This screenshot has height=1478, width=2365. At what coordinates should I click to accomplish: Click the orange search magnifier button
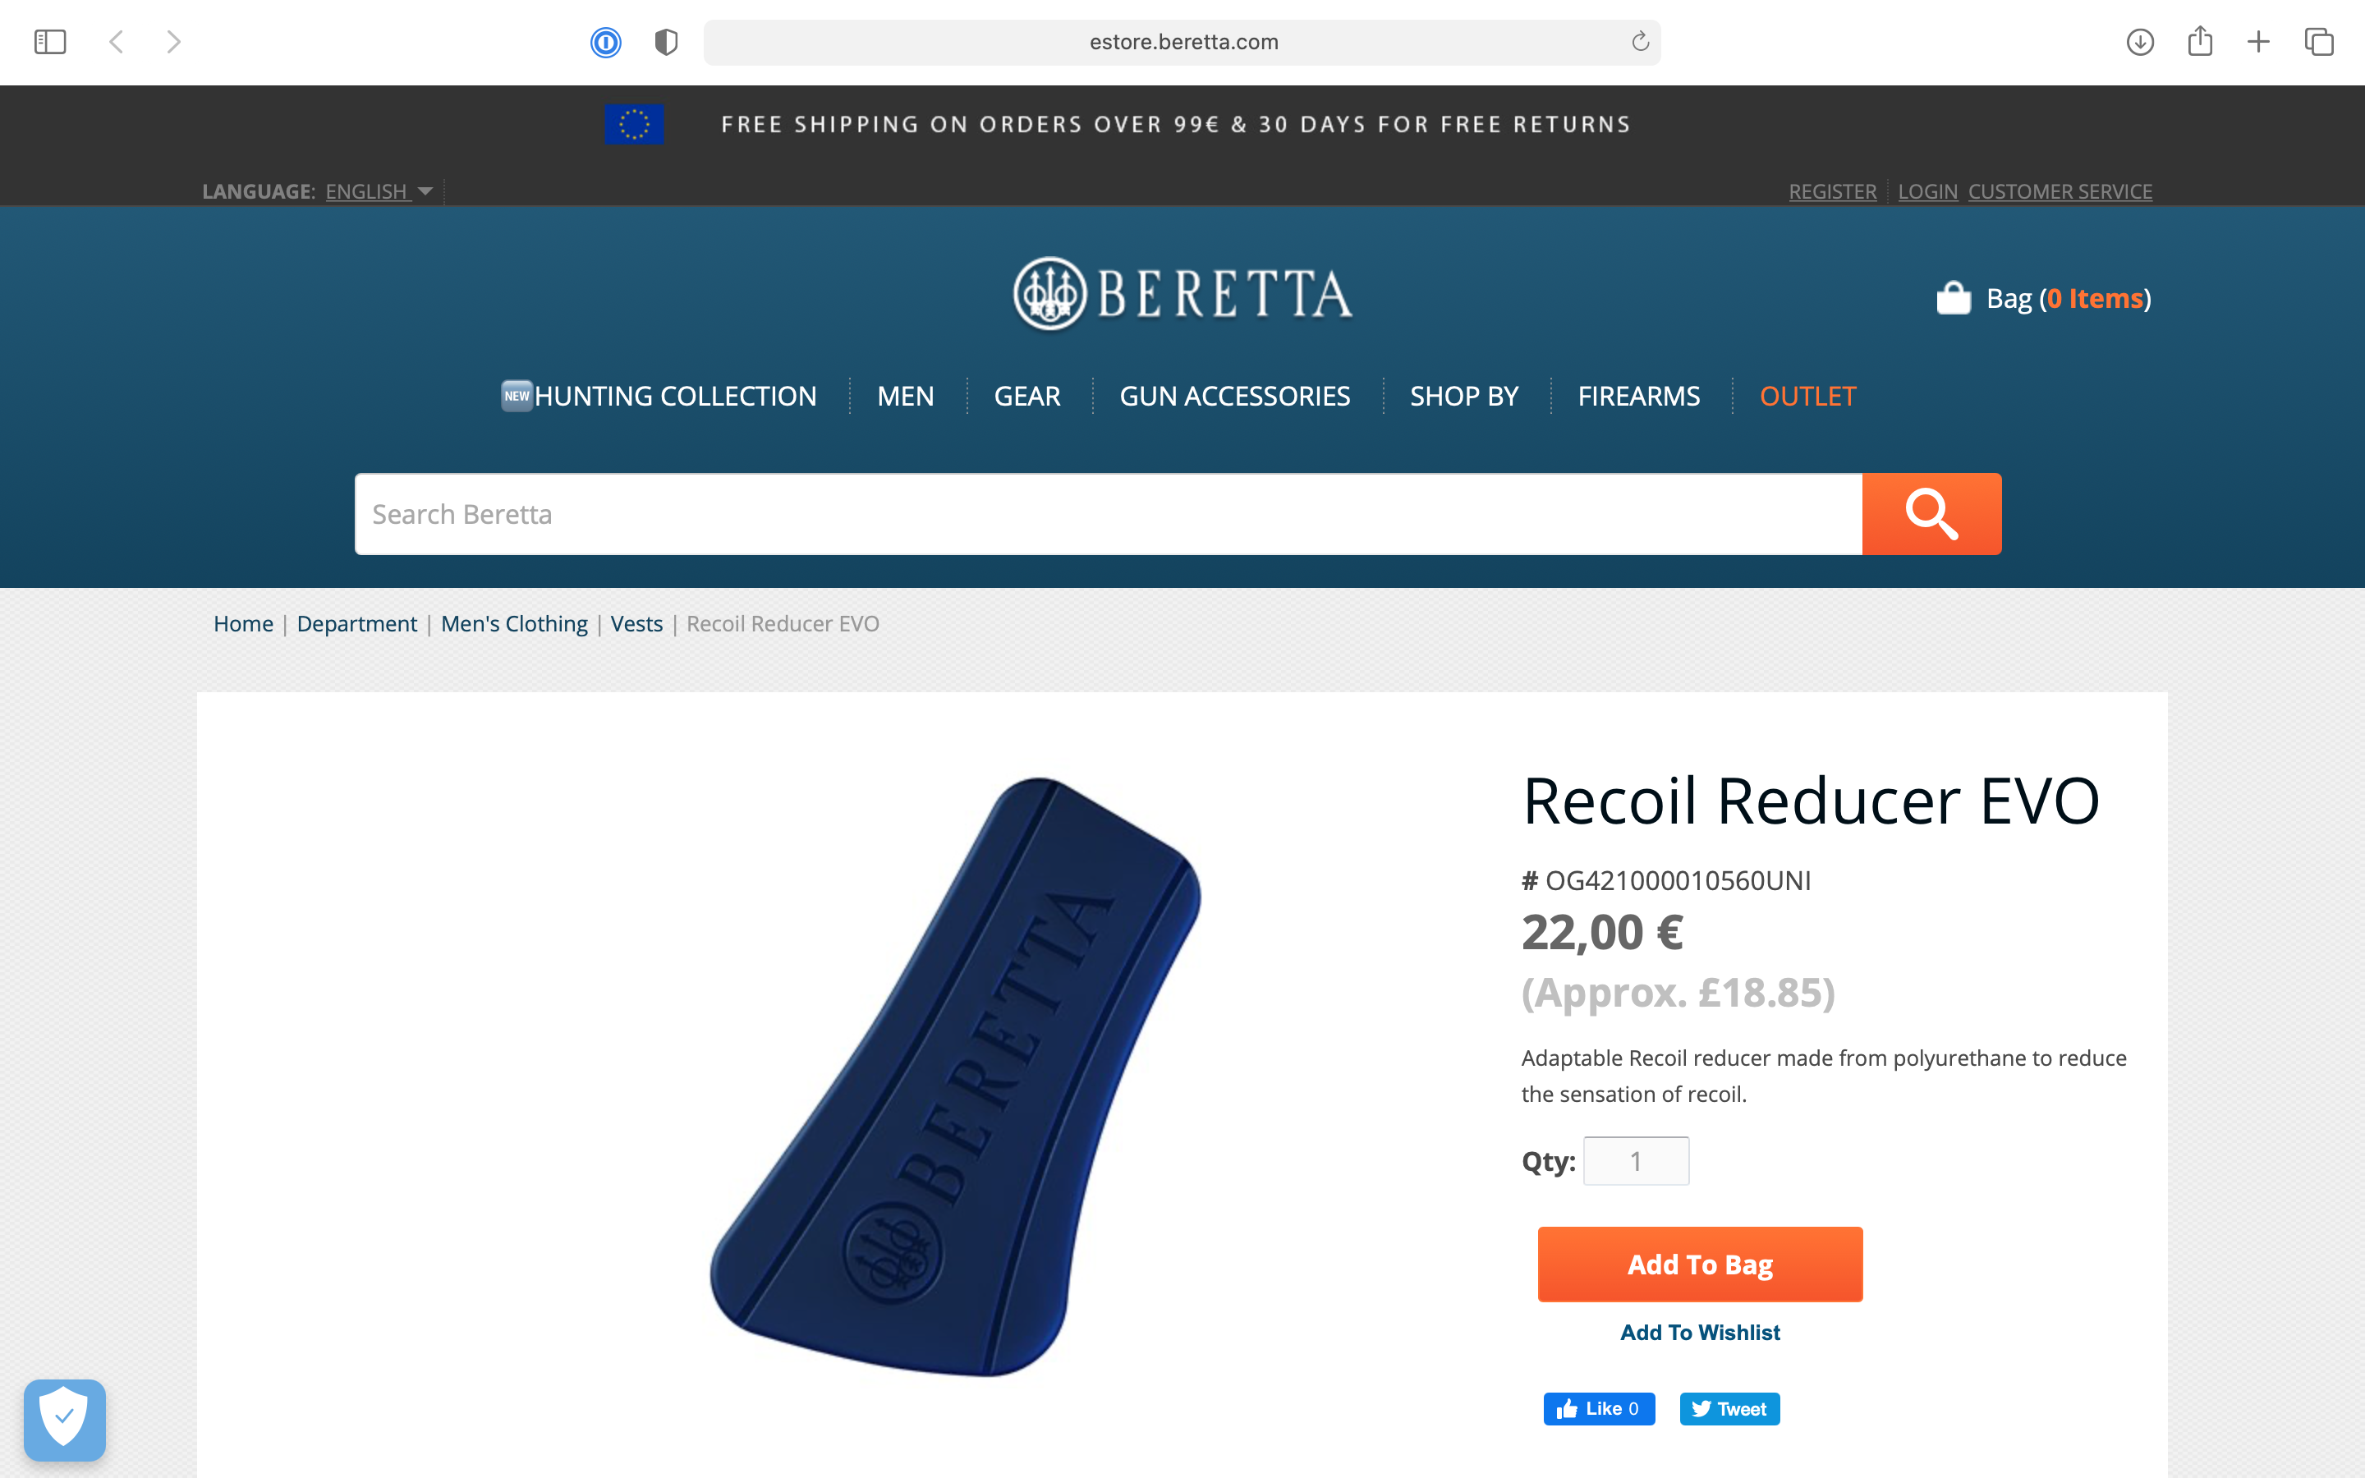point(1931,514)
